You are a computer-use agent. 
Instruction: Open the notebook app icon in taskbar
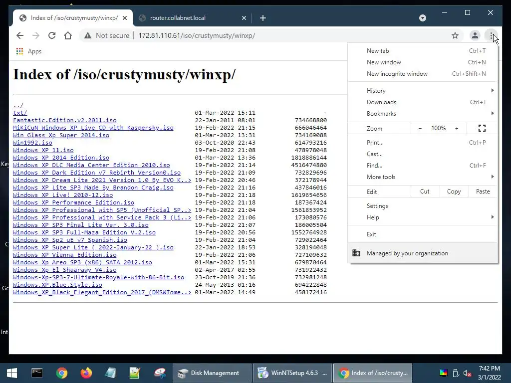pos(110,373)
